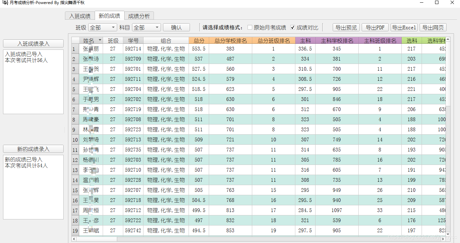Switch to the 入班成绩 tab

(x=80, y=16)
